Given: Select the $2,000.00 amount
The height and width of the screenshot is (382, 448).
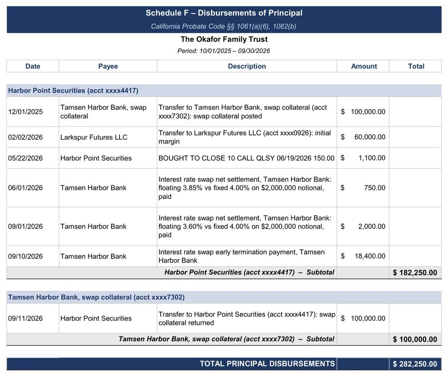Looking at the screenshot, I should pyautogui.click(x=363, y=227).
